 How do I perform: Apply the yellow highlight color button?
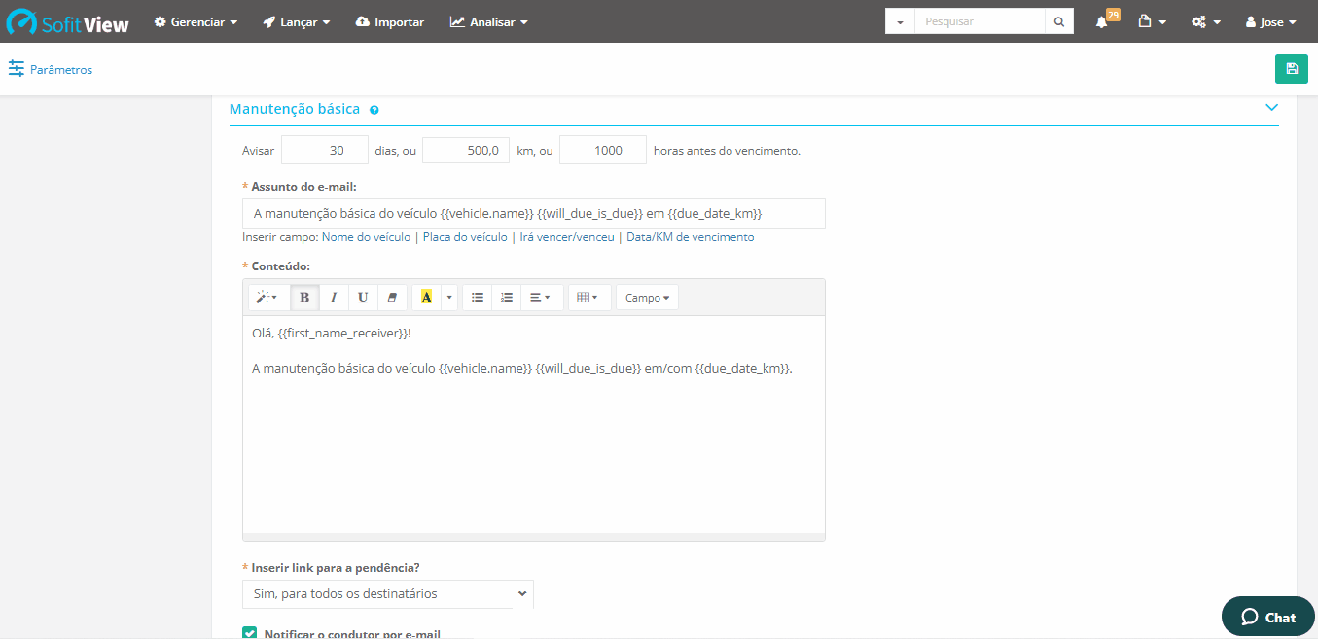426,298
